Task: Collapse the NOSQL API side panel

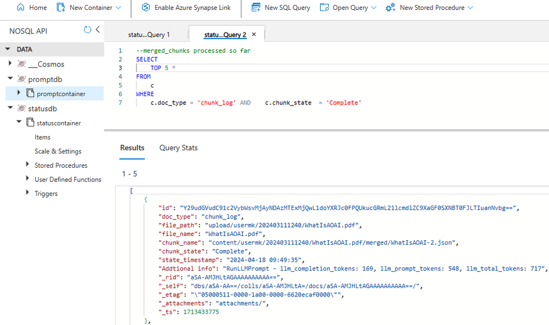Action: tap(98, 30)
